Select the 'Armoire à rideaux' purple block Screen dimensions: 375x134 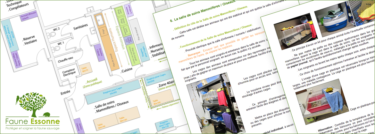coord(129,11)
